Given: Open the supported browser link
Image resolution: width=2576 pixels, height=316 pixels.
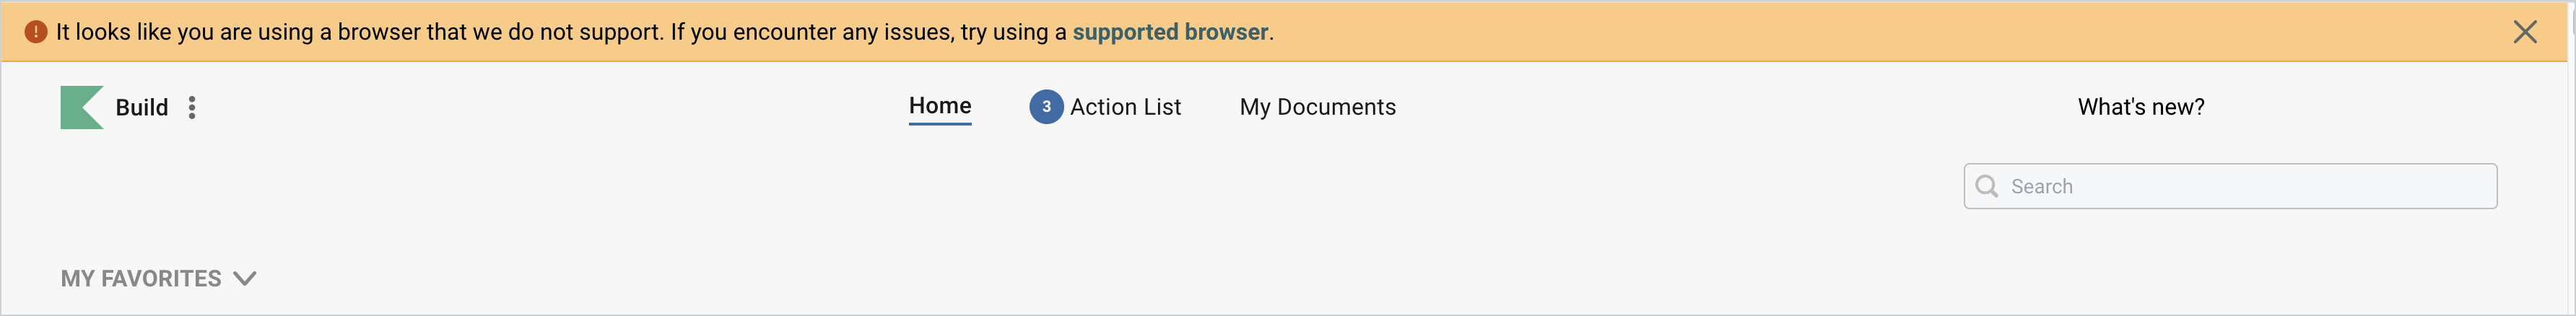Looking at the screenshot, I should [1170, 32].
